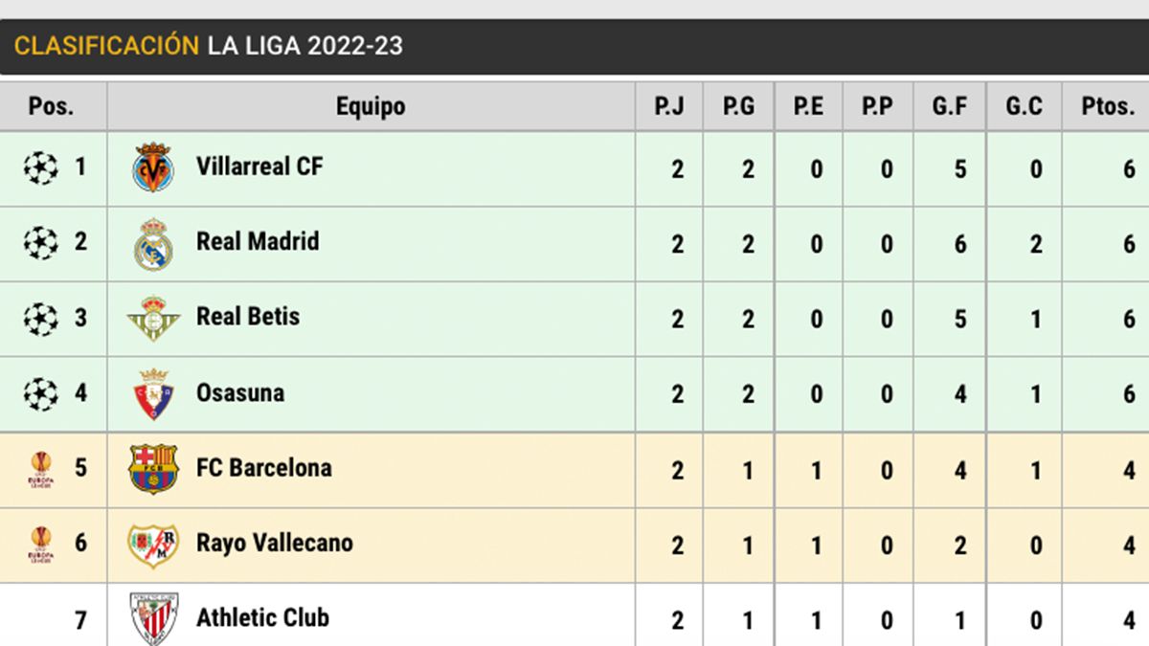This screenshot has height=646, width=1149.
Task: Open the Villarreal CF team name link
Action: pos(259,167)
